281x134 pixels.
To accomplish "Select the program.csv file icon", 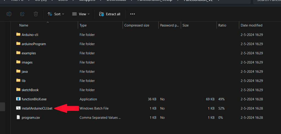I will click(x=18, y=117).
